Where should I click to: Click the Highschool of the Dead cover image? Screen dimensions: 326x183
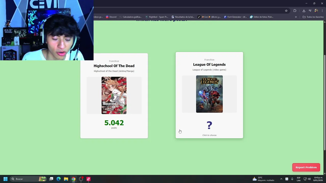click(114, 95)
